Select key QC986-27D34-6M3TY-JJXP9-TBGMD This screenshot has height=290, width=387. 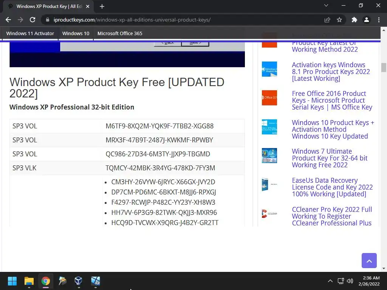pyautogui.click(x=158, y=154)
